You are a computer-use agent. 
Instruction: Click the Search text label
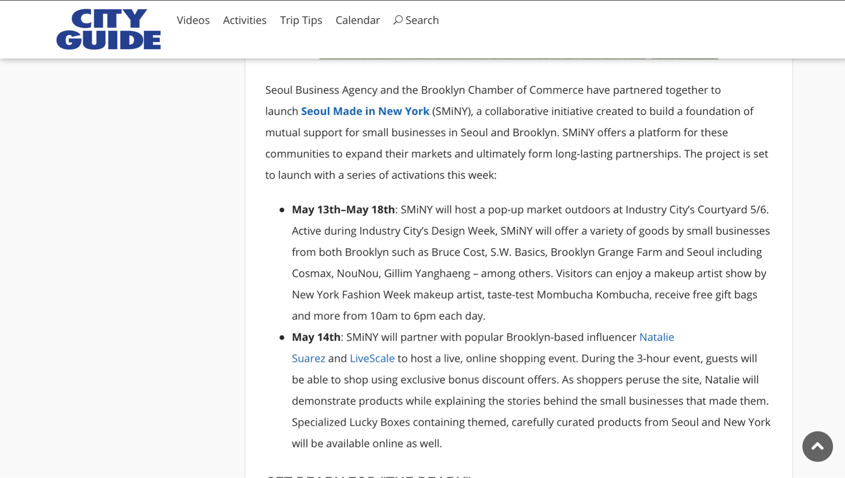[422, 20]
